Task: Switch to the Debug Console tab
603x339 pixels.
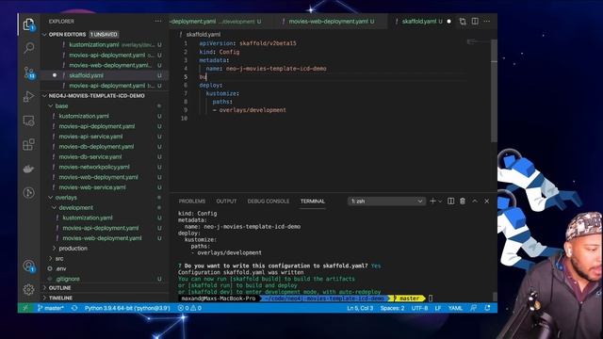Action: pyautogui.click(x=268, y=201)
